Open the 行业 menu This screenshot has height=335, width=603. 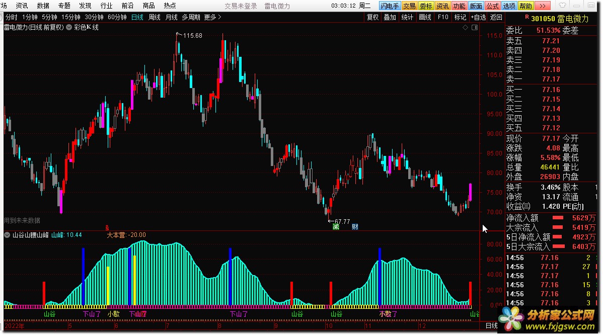(107, 6)
